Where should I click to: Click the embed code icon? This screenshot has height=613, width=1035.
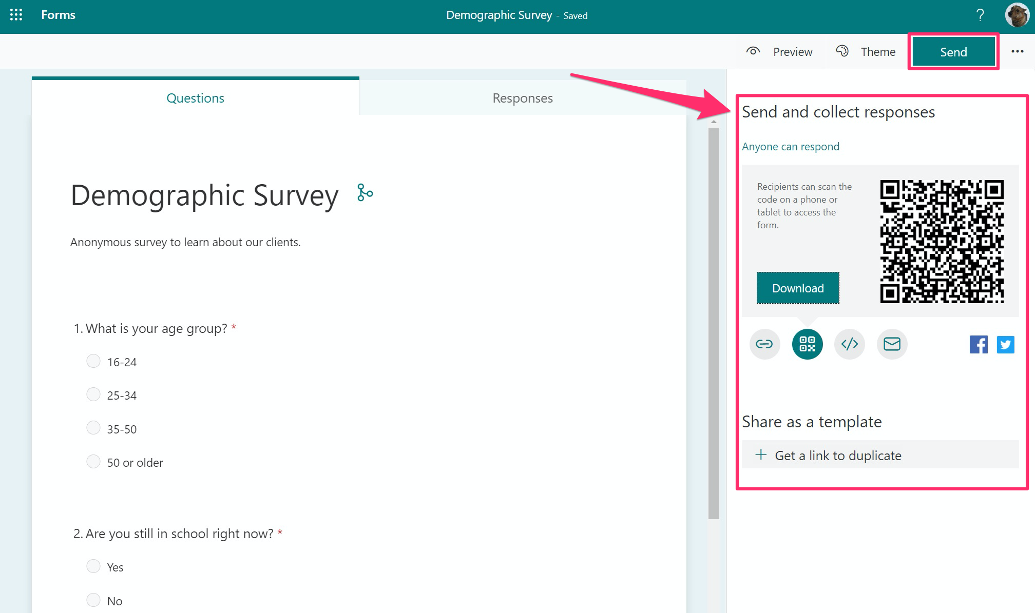click(x=849, y=344)
